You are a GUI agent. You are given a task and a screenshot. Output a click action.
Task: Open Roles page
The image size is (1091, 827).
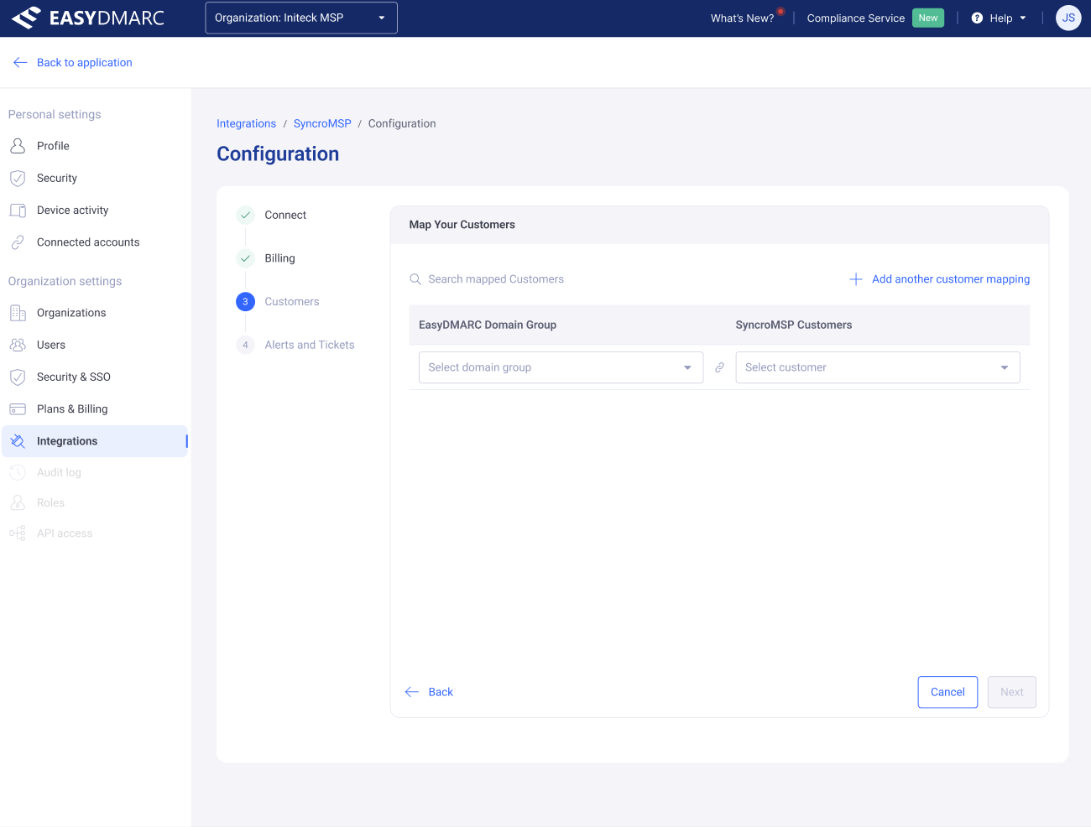point(50,503)
